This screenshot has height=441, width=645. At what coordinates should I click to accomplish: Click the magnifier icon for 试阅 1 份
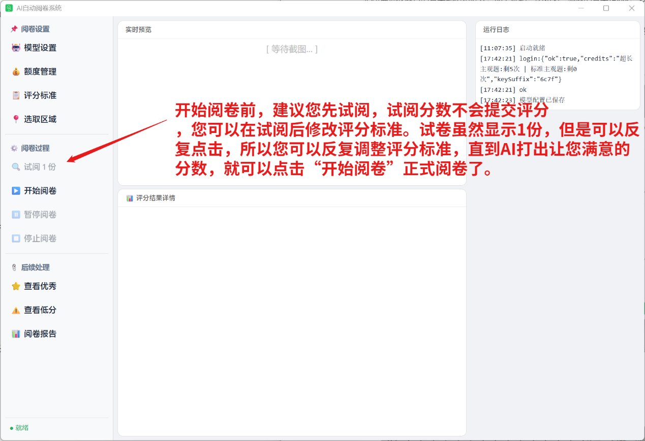[x=16, y=167]
